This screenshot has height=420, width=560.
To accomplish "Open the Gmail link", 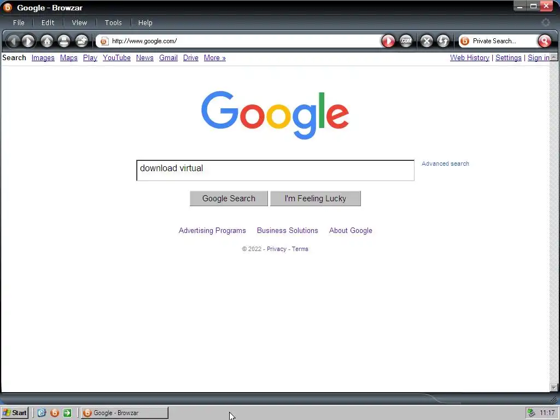I will (168, 58).
